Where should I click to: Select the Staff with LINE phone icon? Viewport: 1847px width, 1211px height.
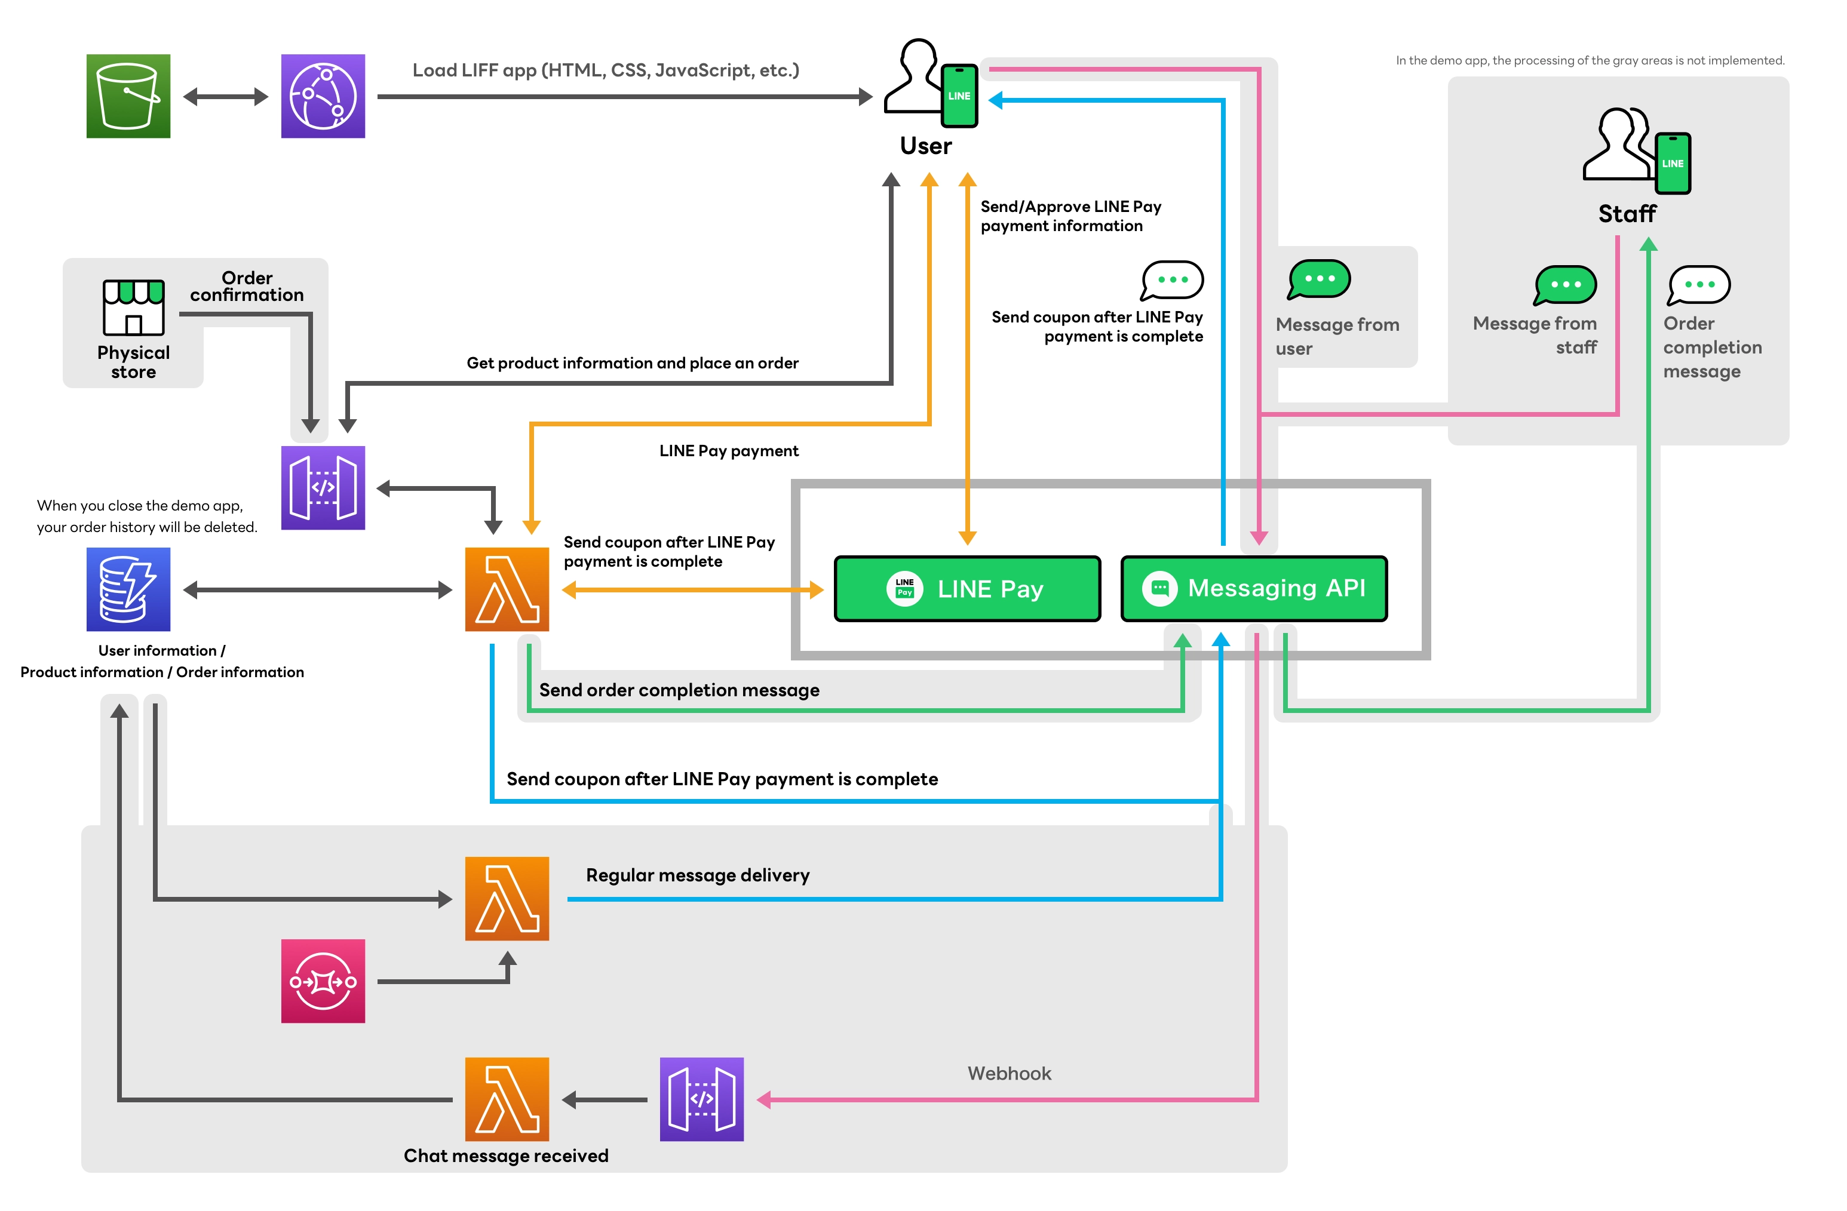coord(1636,150)
